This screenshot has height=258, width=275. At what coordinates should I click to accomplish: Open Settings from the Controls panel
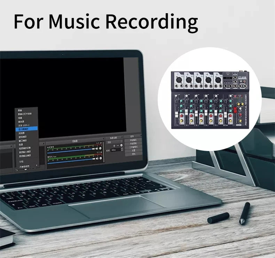pos(133,150)
